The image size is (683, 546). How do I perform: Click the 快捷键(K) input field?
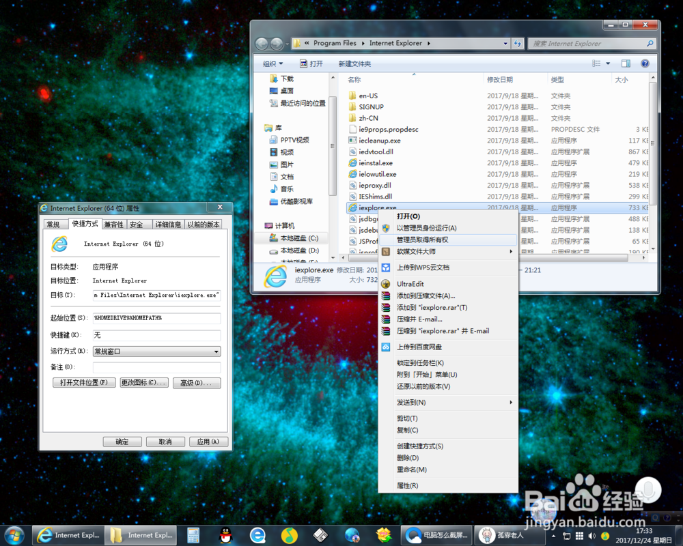157,335
